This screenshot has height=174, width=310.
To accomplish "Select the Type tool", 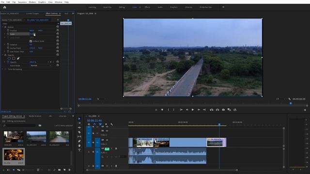I will (x=79, y=150).
